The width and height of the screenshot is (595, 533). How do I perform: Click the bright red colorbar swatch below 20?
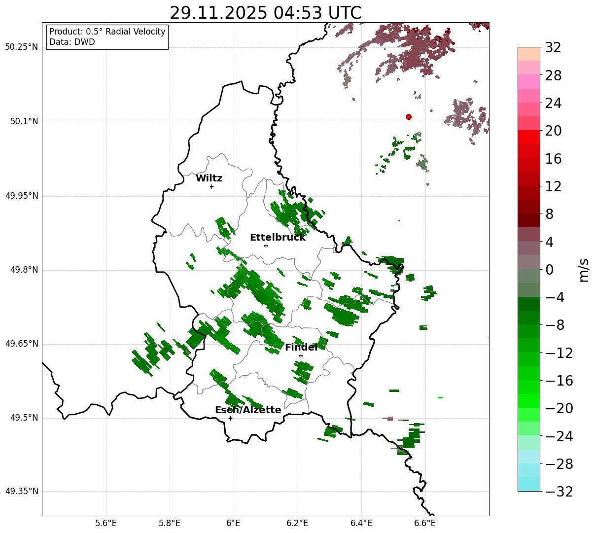click(529, 137)
